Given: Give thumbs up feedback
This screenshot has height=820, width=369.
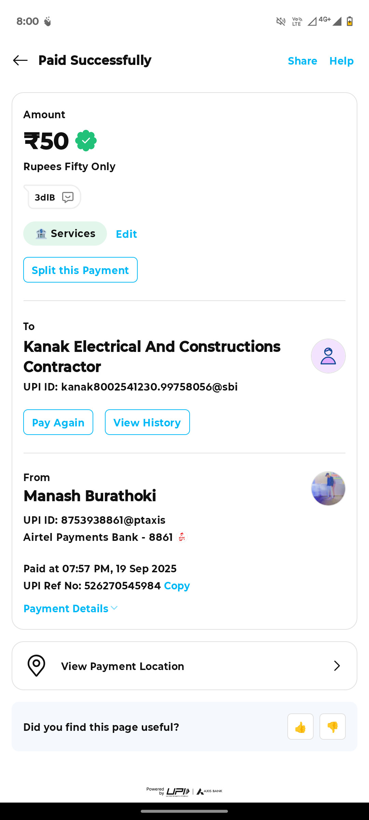Looking at the screenshot, I should (300, 727).
